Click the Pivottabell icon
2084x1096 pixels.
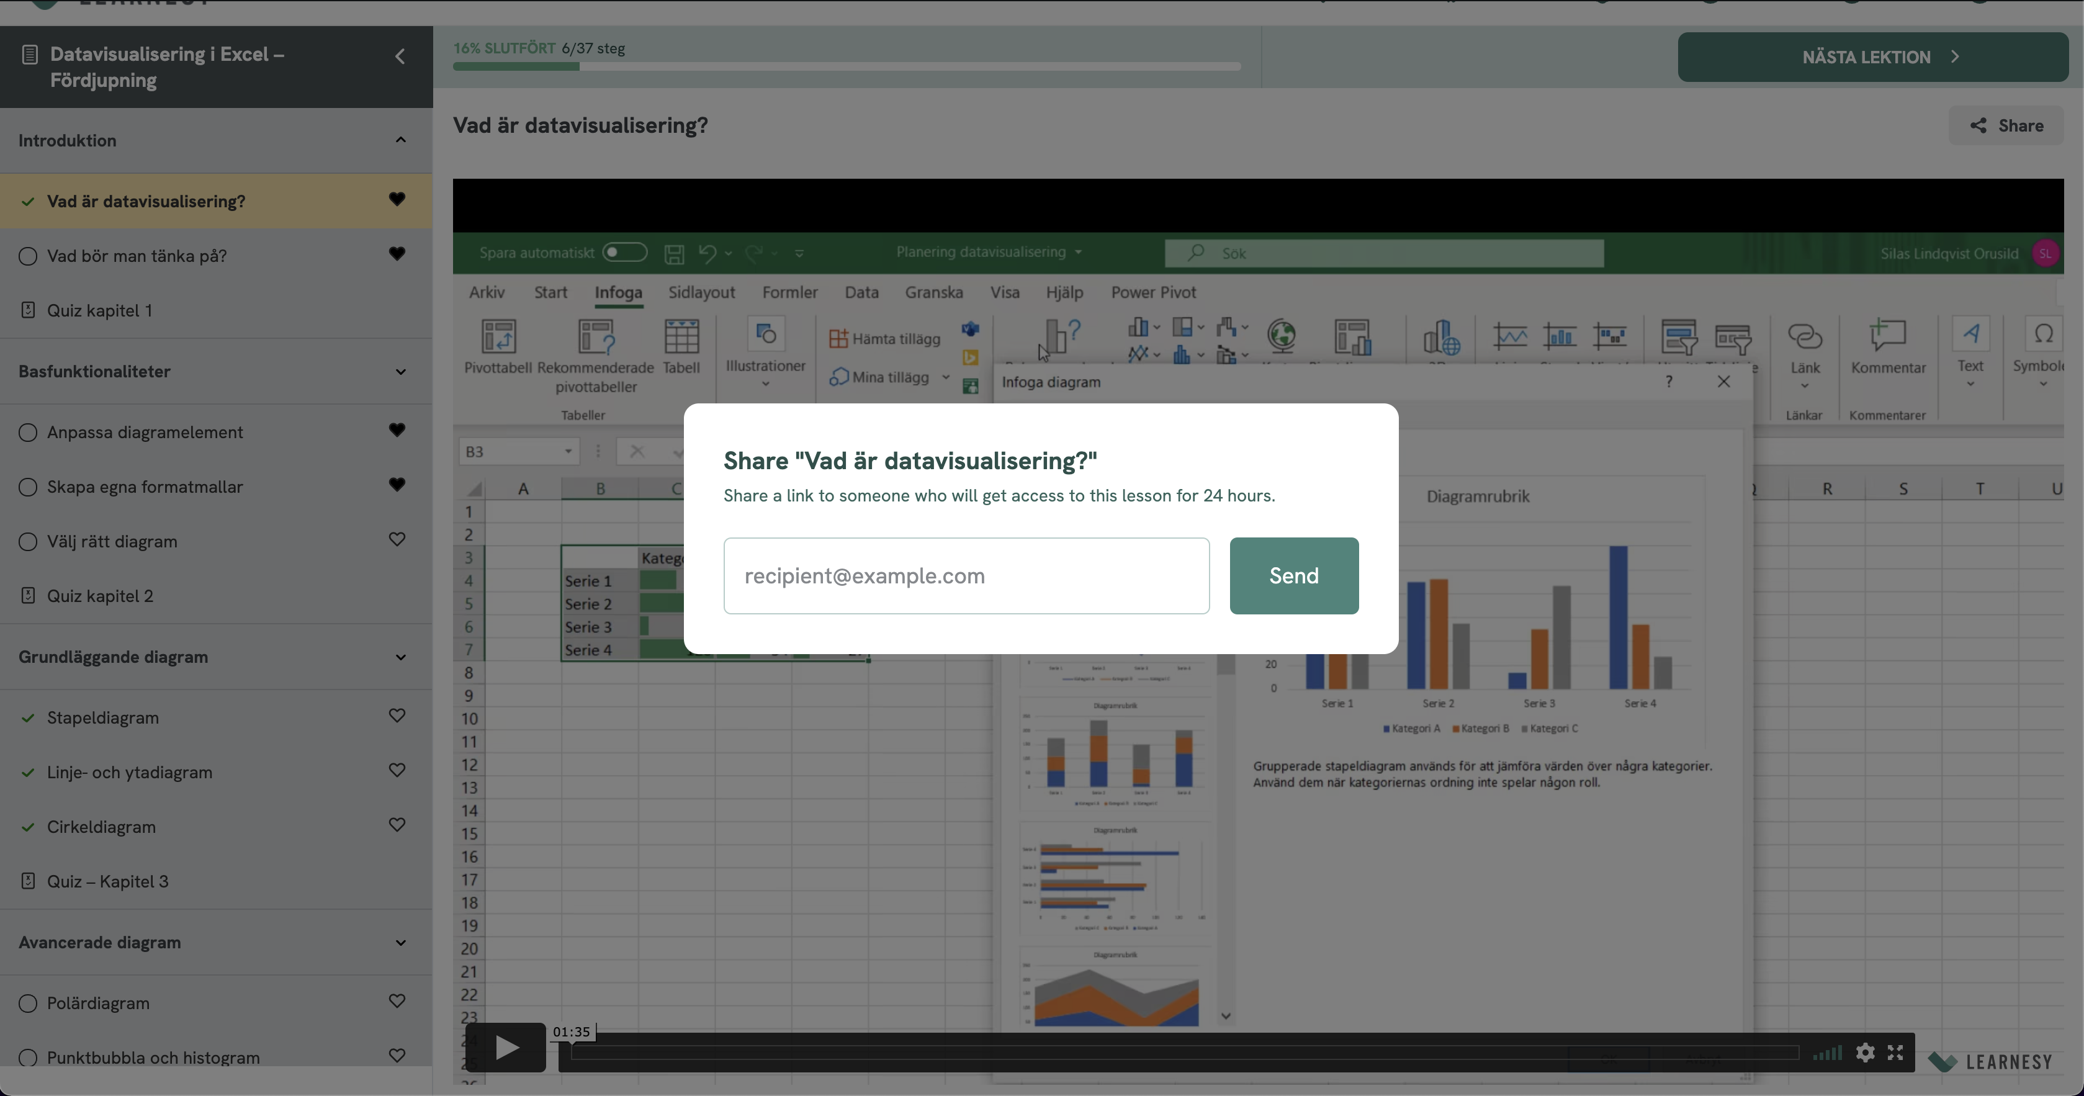tap(498, 336)
